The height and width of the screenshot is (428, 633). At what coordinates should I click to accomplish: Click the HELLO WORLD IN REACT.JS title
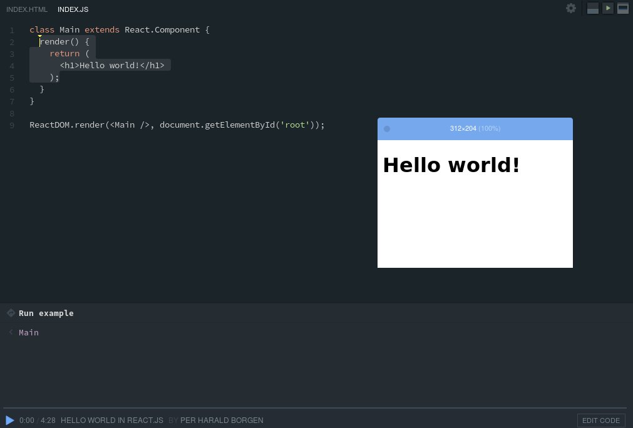click(112, 420)
